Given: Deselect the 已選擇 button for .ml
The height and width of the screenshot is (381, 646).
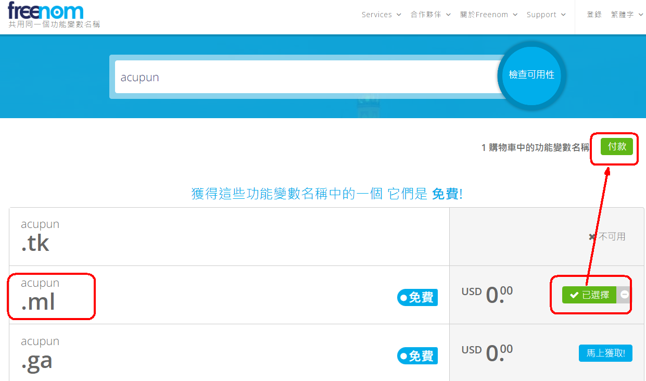Looking at the screenshot, I should coord(589,295).
